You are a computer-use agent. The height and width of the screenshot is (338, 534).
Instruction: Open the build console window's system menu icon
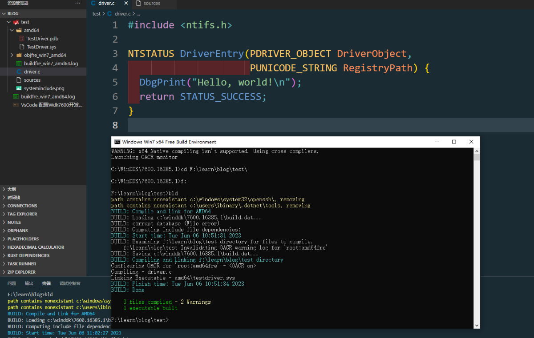117,142
